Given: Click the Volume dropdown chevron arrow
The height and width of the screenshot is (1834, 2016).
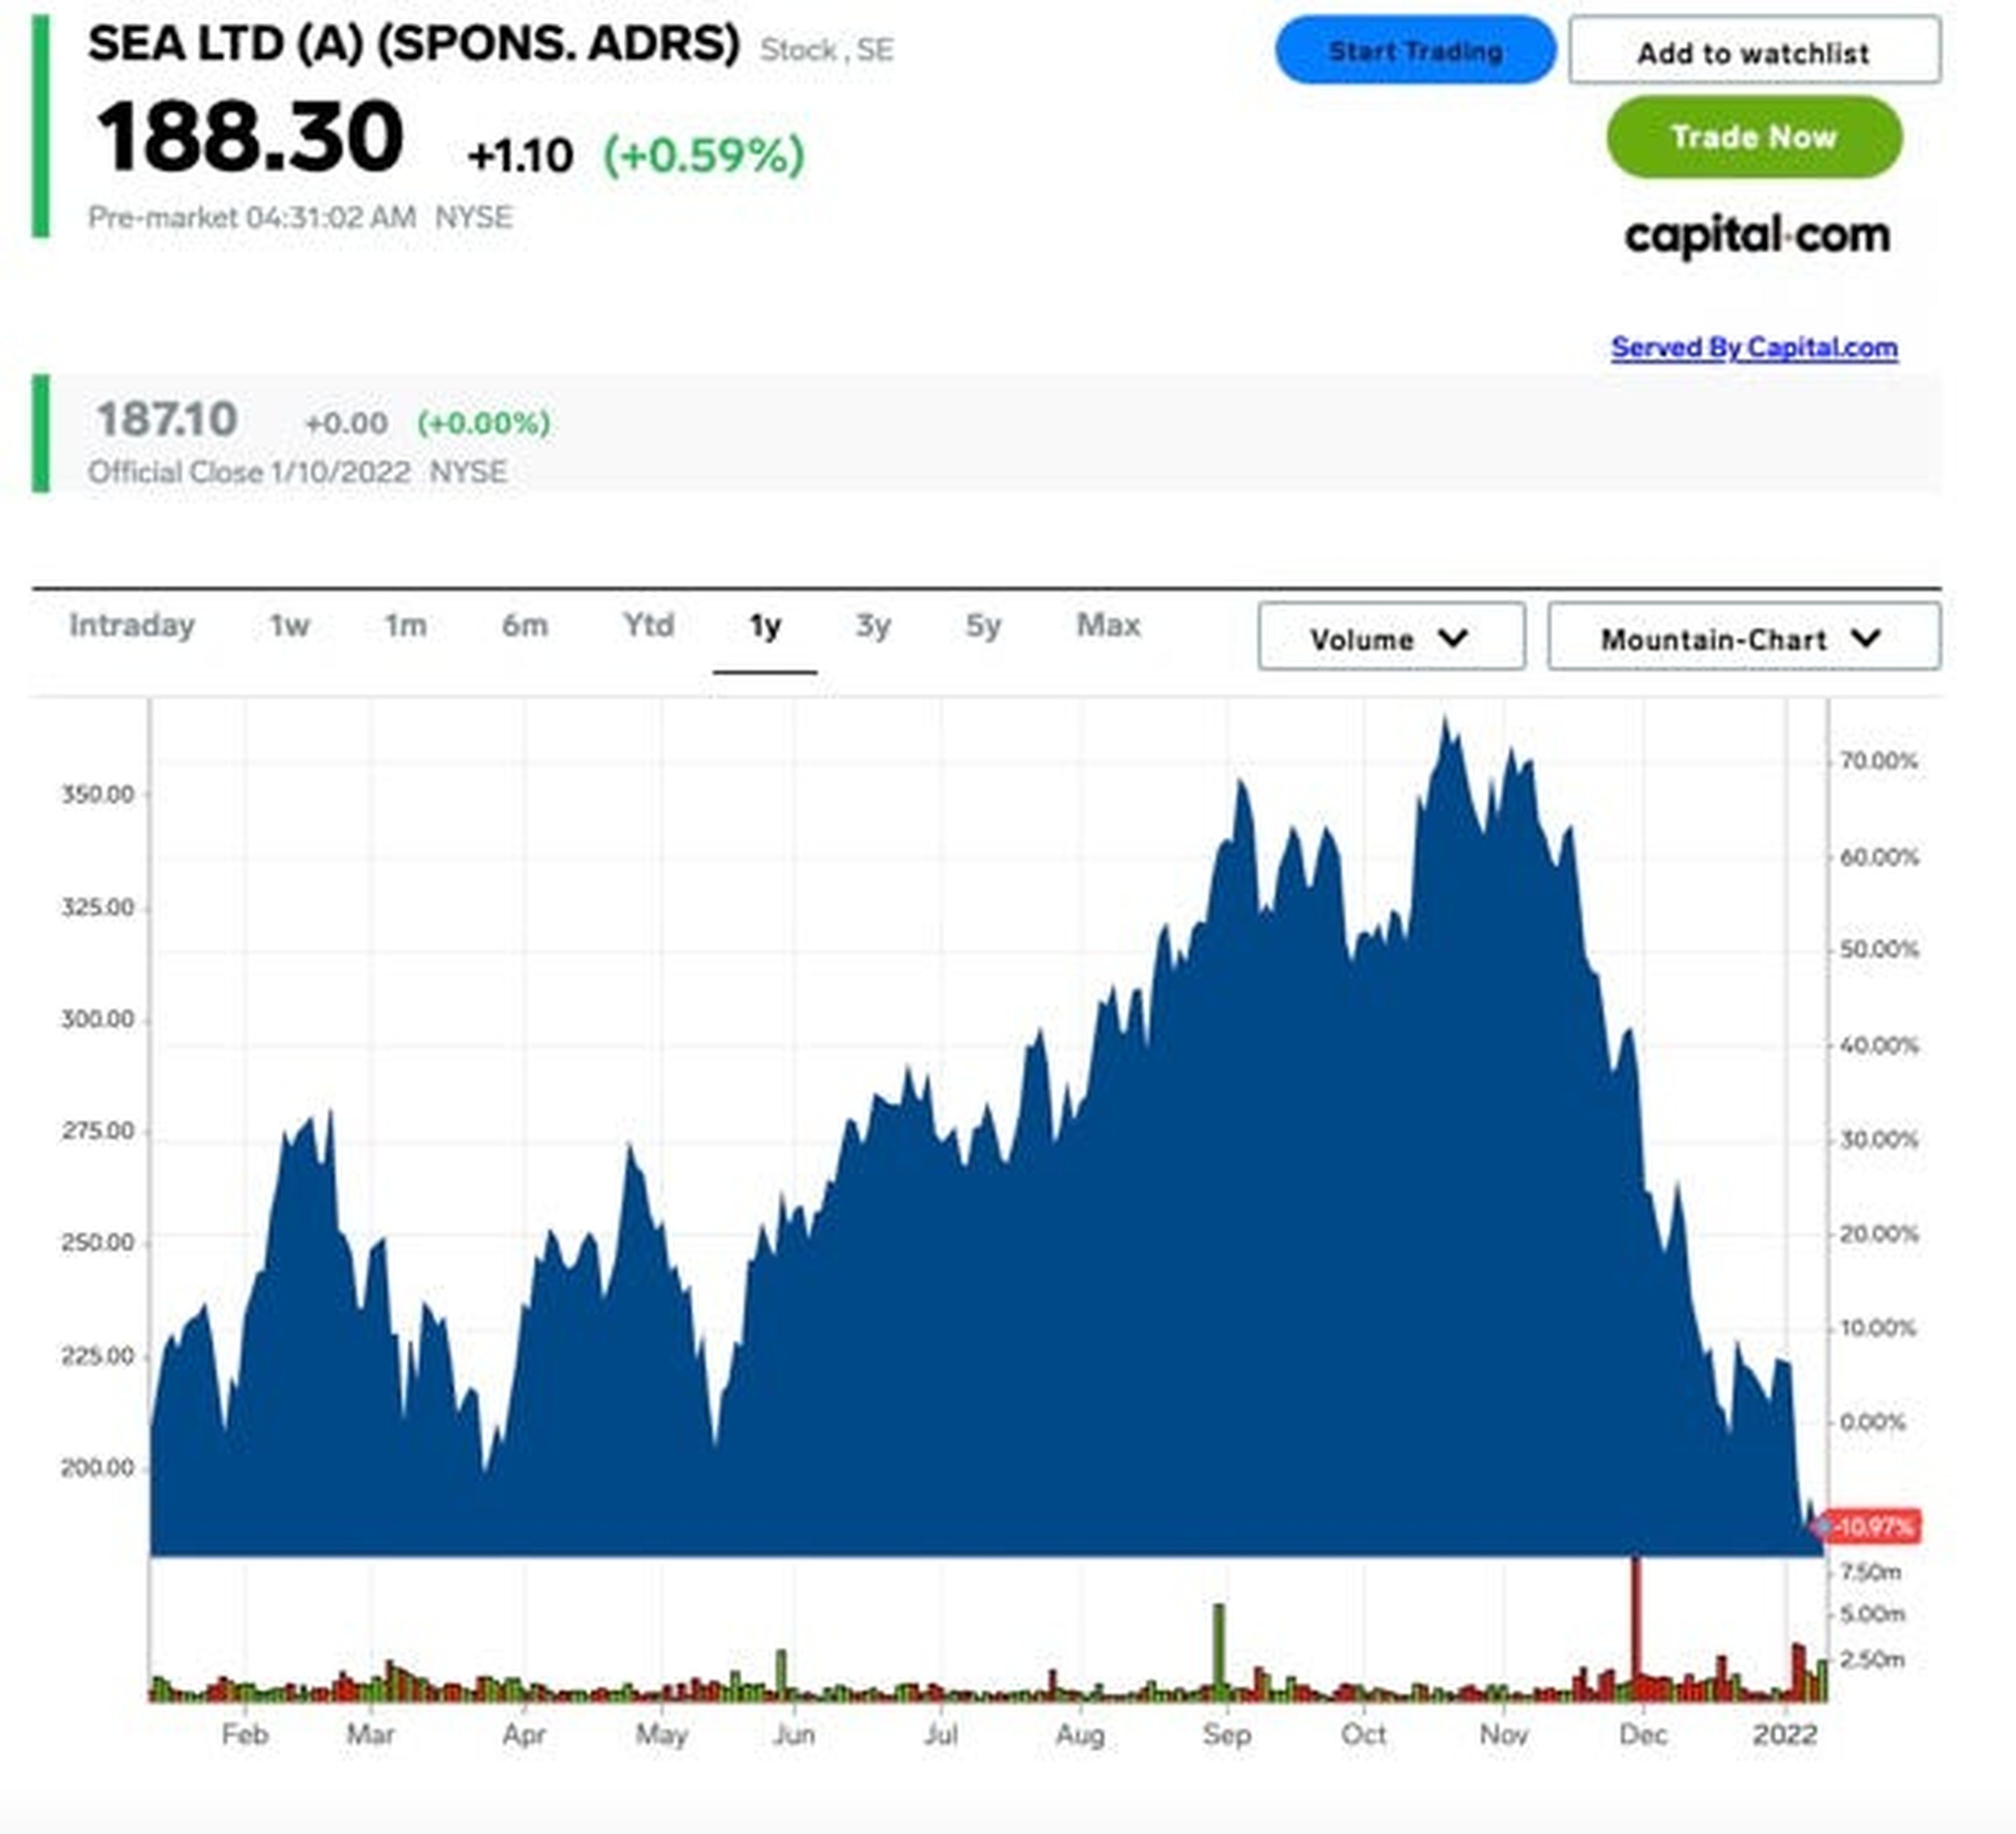Looking at the screenshot, I should pos(1453,637).
